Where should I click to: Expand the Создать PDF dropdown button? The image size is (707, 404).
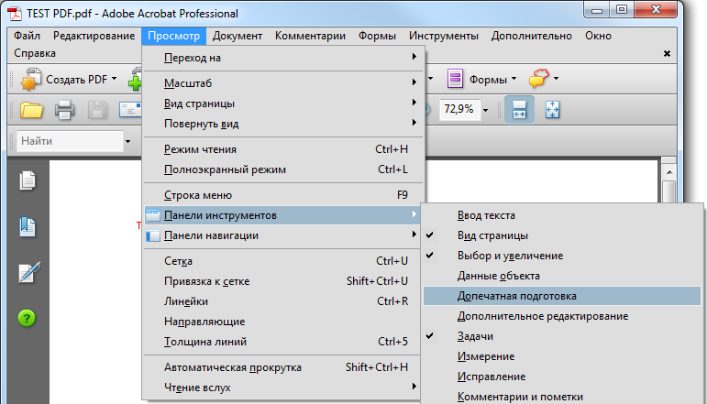pos(114,80)
